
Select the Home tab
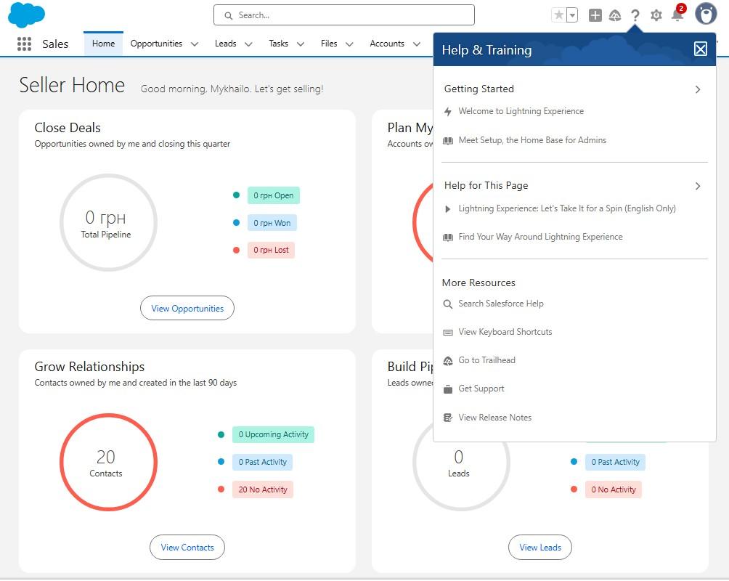point(103,44)
